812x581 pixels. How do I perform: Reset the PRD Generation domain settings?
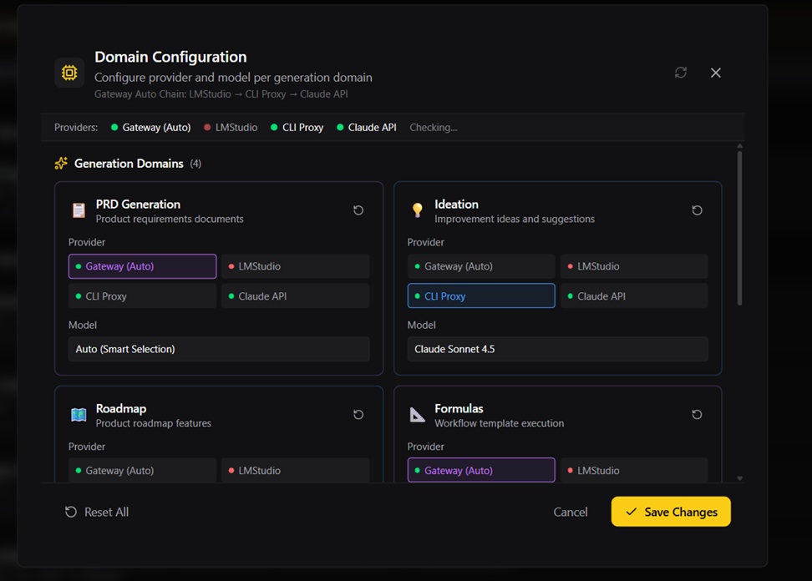(358, 210)
